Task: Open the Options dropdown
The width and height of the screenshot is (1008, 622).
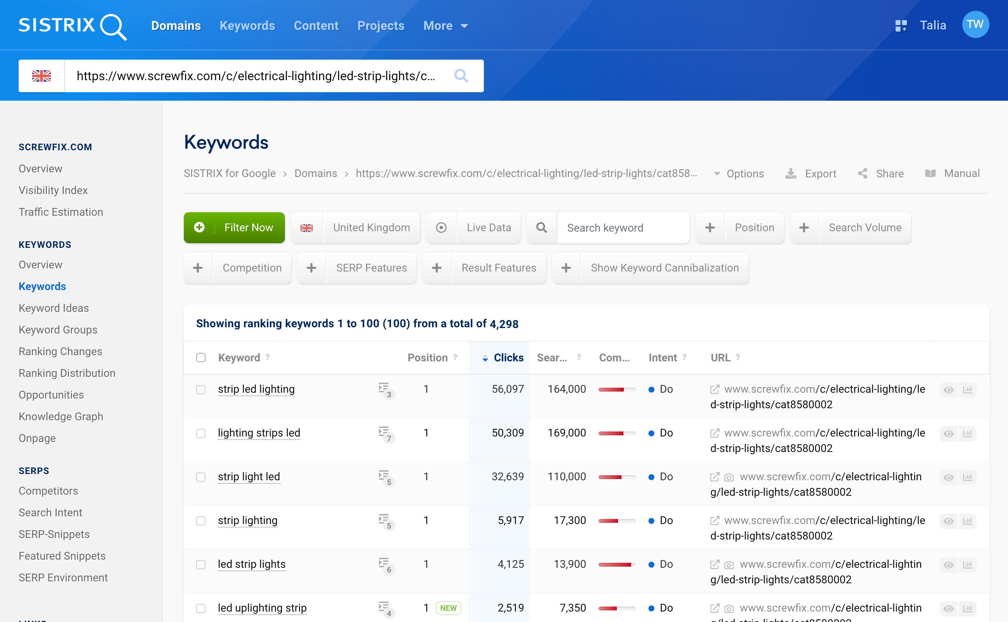Action: 739,174
